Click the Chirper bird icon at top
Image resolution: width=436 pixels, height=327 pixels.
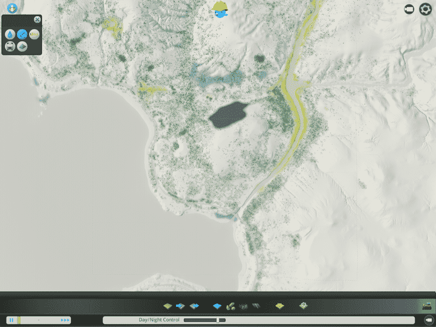point(221,10)
